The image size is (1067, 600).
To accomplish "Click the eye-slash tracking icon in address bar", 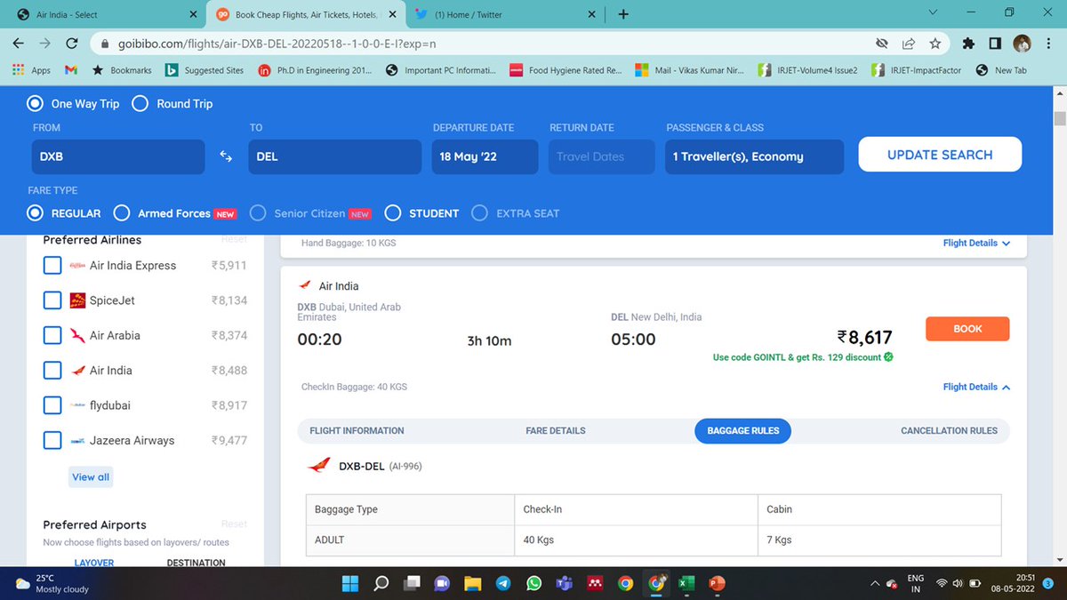I will (x=881, y=43).
